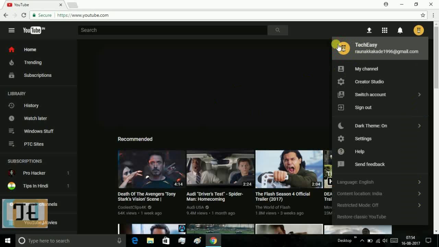Click the account avatar in header
Screen dimensions: 439x247
[418, 30]
